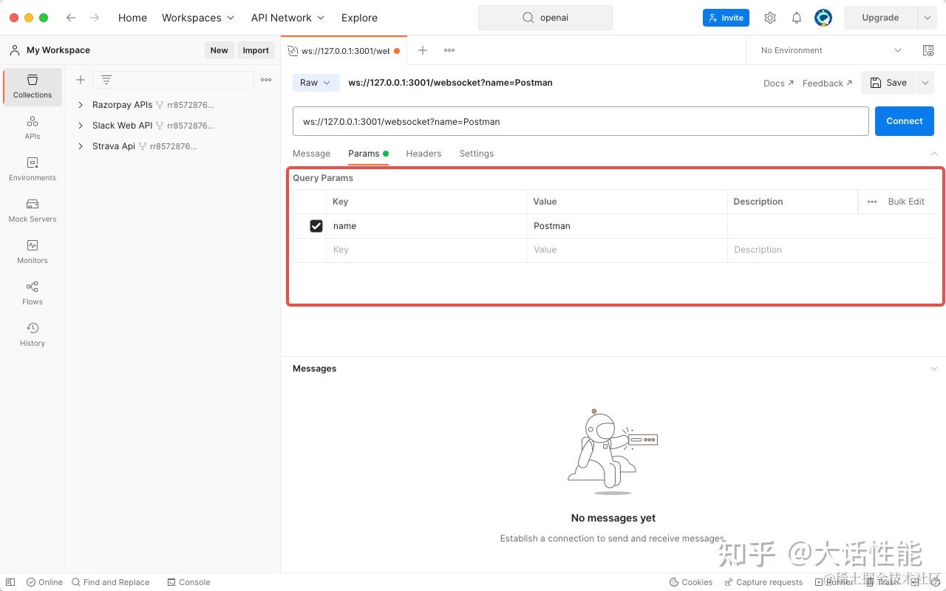The width and height of the screenshot is (946, 591).
Task: Toggle Capture requests in the status bar
Action: pyautogui.click(x=763, y=581)
